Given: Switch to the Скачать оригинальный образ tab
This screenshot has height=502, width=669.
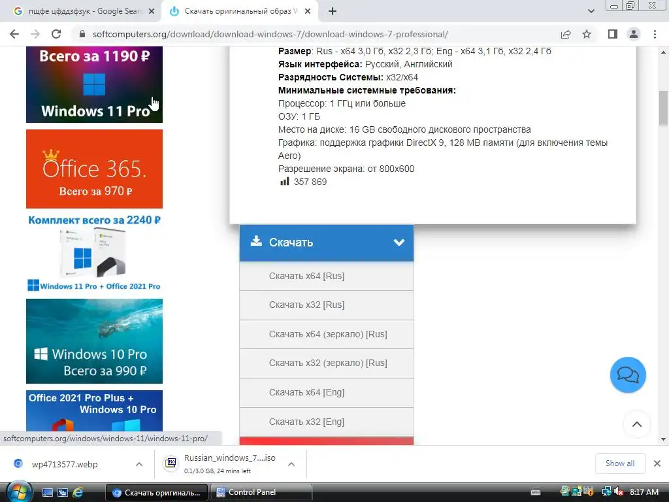Looking at the screenshot, I should (x=239, y=12).
